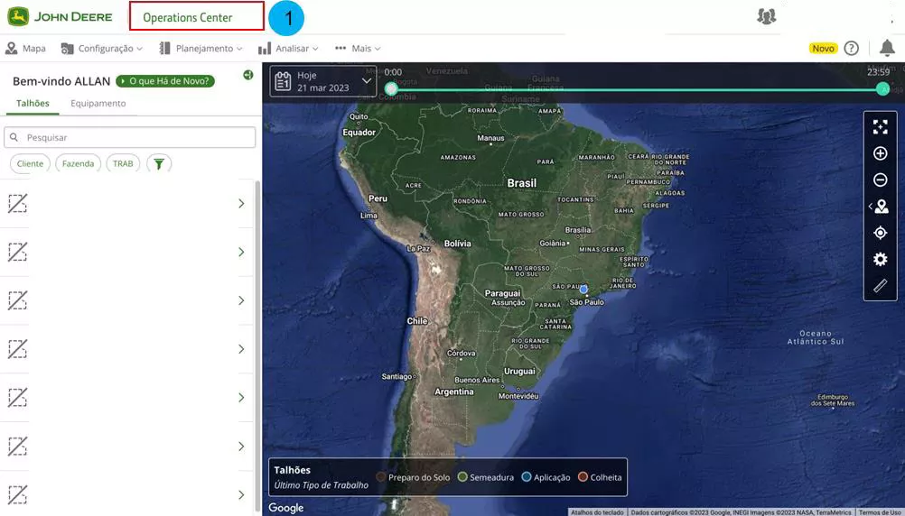The height and width of the screenshot is (516, 905).
Task: Click the fit-to-extent map icon
Action: 881,127
